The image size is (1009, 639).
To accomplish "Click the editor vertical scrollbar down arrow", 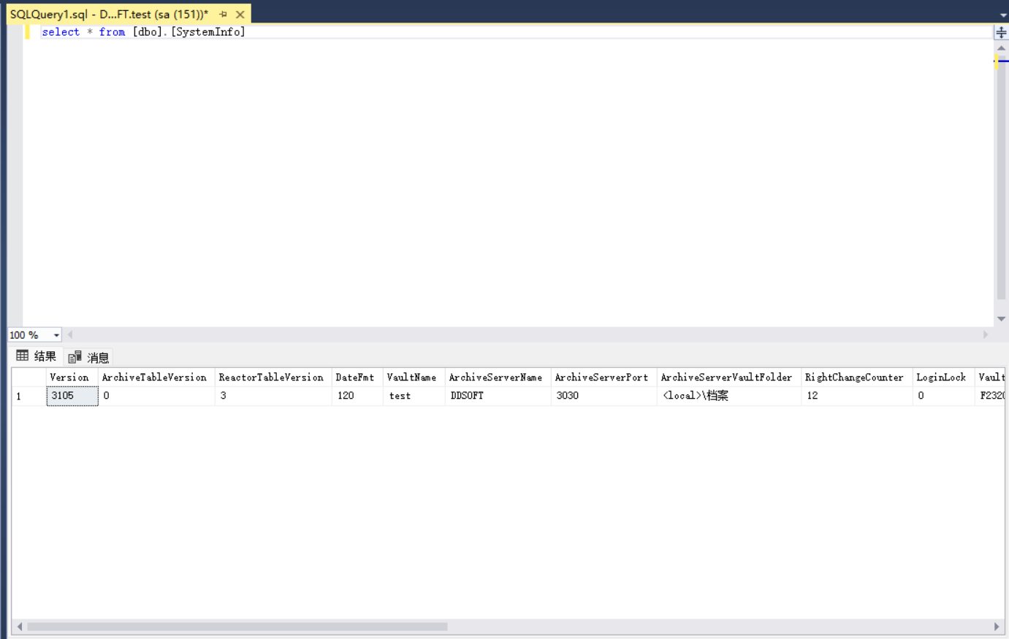I will coord(1001,319).
